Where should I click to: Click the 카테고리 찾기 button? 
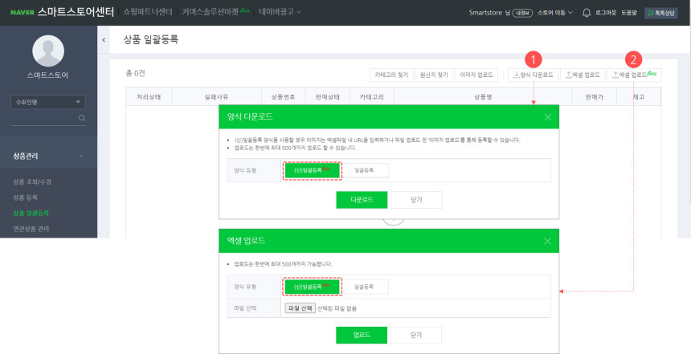pos(391,75)
